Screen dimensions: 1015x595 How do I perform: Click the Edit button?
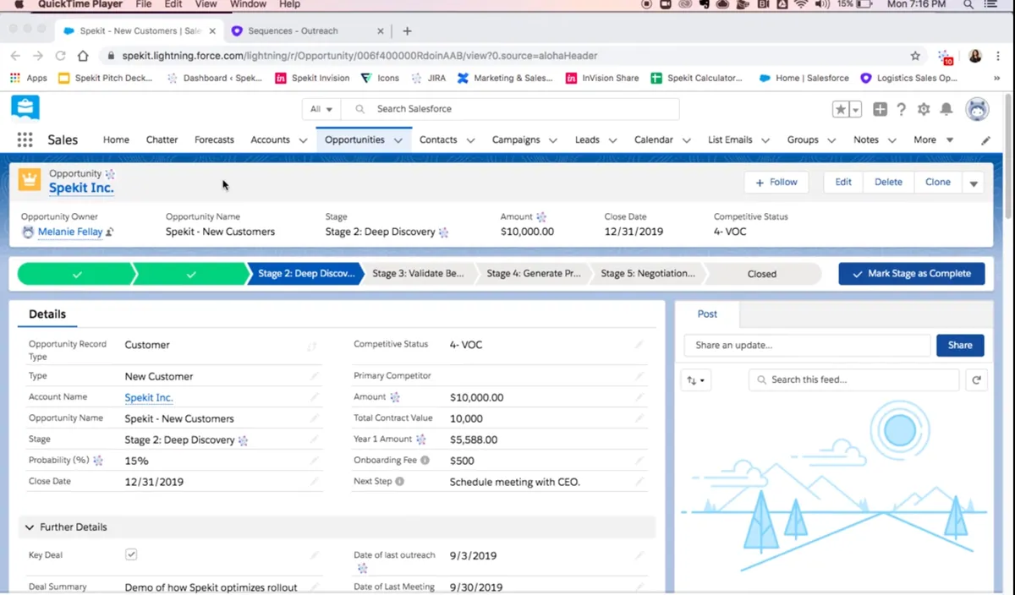pyautogui.click(x=843, y=183)
